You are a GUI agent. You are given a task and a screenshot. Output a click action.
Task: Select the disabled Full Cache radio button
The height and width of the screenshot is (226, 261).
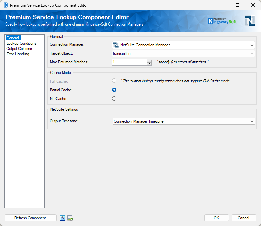point(114,81)
